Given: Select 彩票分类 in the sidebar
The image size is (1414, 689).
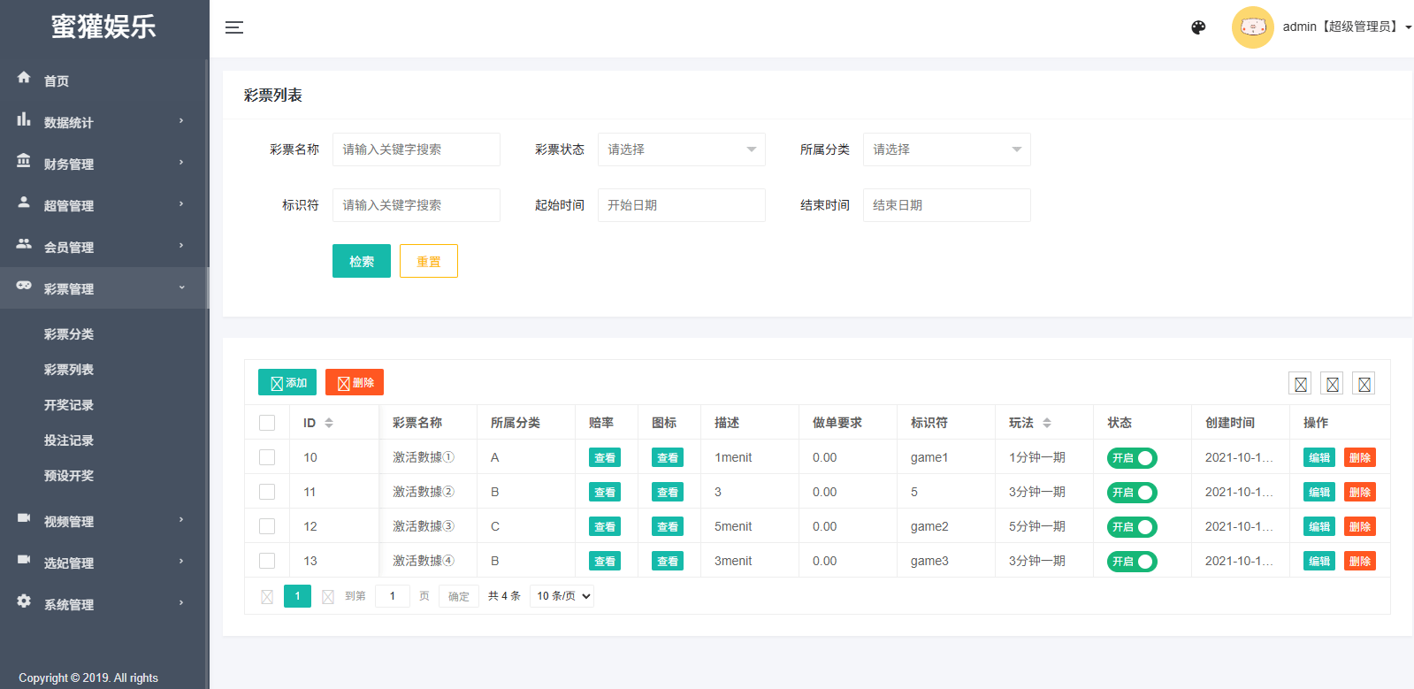Looking at the screenshot, I should (x=69, y=334).
